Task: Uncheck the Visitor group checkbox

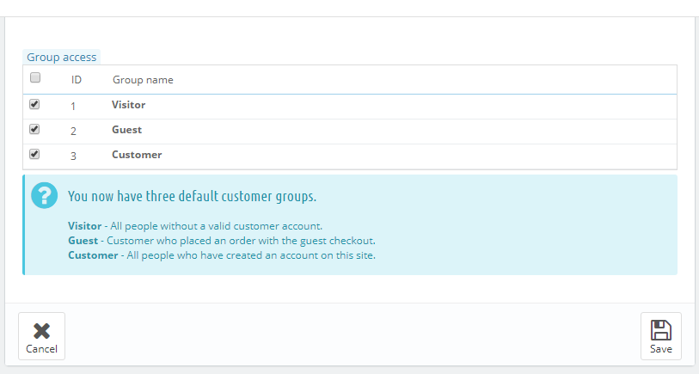Action: pyautogui.click(x=34, y=104)
